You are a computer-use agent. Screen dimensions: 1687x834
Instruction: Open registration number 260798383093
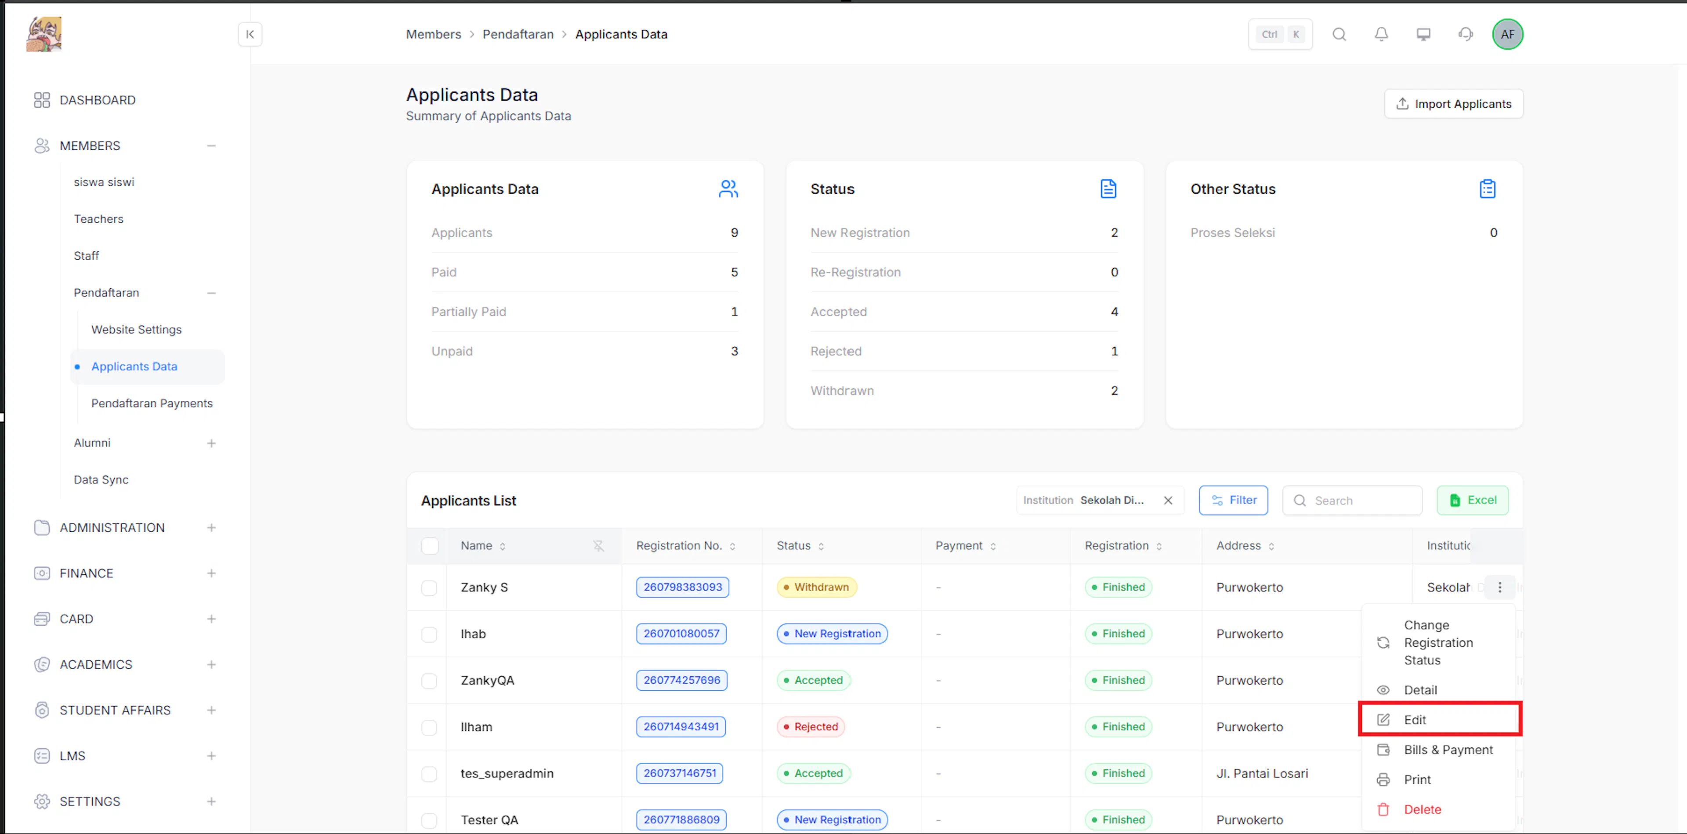(682, 587)
